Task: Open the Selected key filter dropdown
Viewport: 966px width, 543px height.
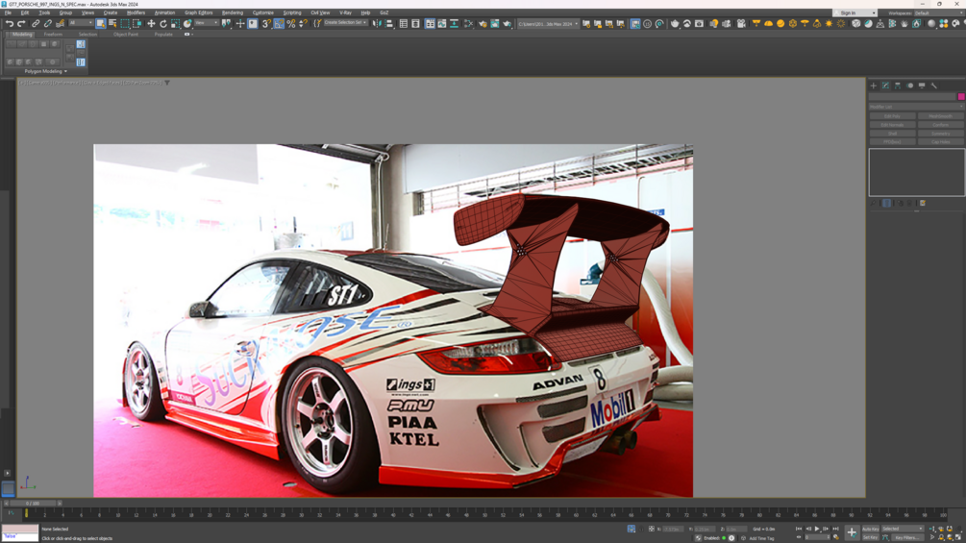Action: click(903, 529)
